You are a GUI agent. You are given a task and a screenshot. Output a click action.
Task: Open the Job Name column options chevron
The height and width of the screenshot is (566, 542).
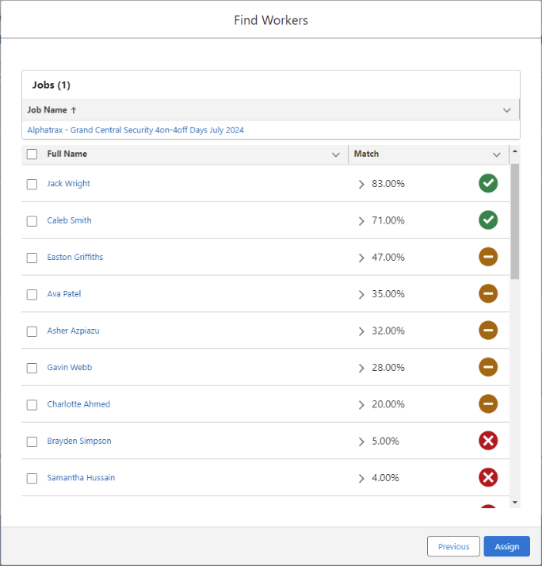(507, 110)
